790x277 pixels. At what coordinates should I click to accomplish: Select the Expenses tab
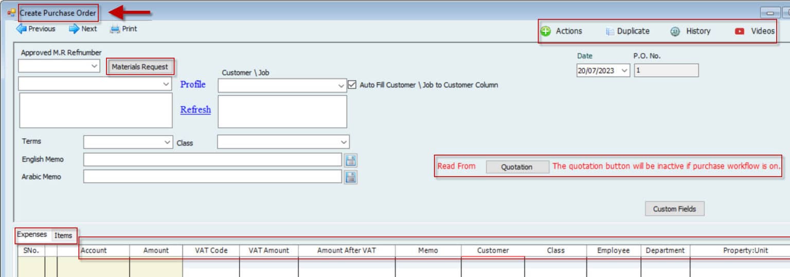(x=32, y=235)
